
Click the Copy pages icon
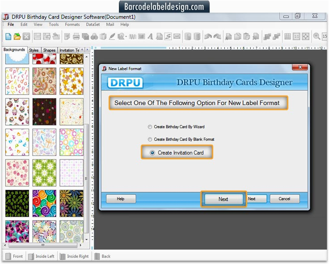pyautogui.click(x=237, y=37)
